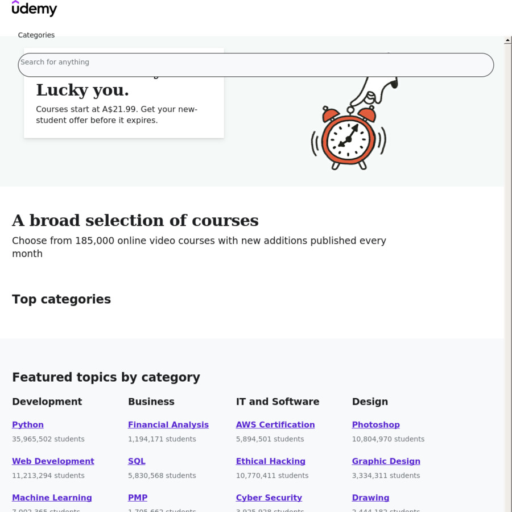Open the PMP topic link
This screenshot has height=512, width=512.
pos(138,498)
